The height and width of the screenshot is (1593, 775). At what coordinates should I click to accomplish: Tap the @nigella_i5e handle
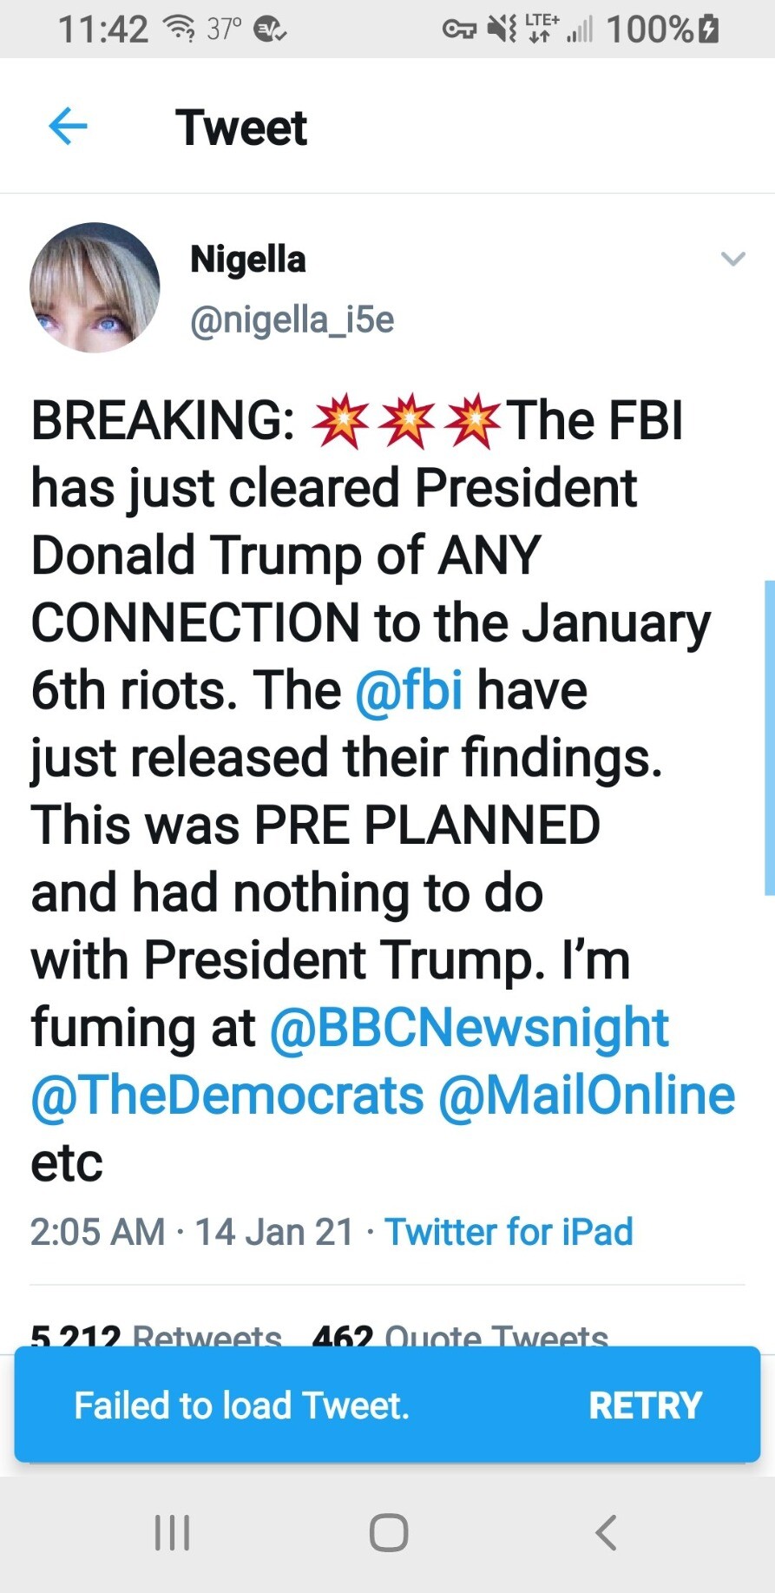(292, 320)
